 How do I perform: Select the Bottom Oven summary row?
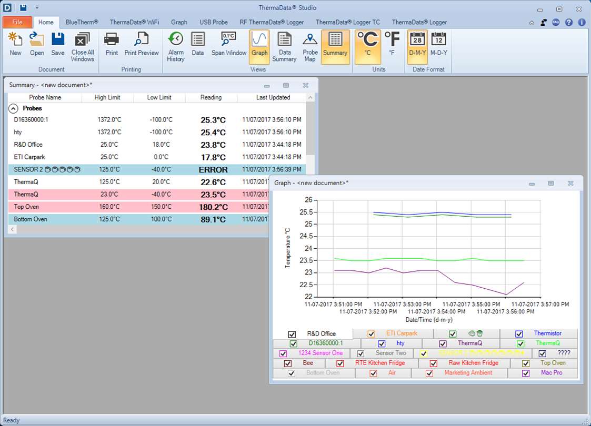(x=138, y=219)
